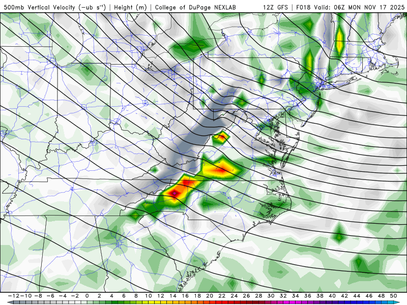Click the '-8' color scale label
This screenshot has height=305, width=407.
pyautogui.click(x=38, y=296)
